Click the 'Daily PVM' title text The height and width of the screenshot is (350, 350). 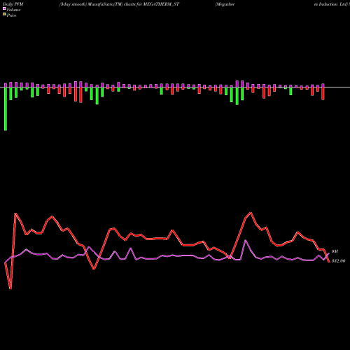[13, 4]
